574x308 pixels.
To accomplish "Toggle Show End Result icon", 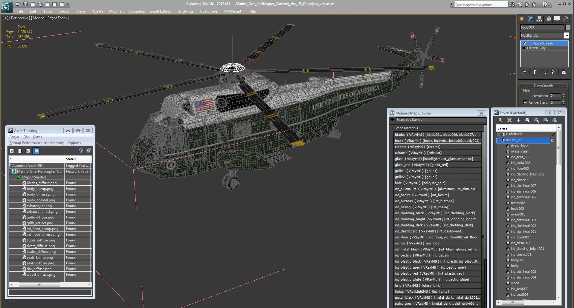I will (x=535, y=72).
